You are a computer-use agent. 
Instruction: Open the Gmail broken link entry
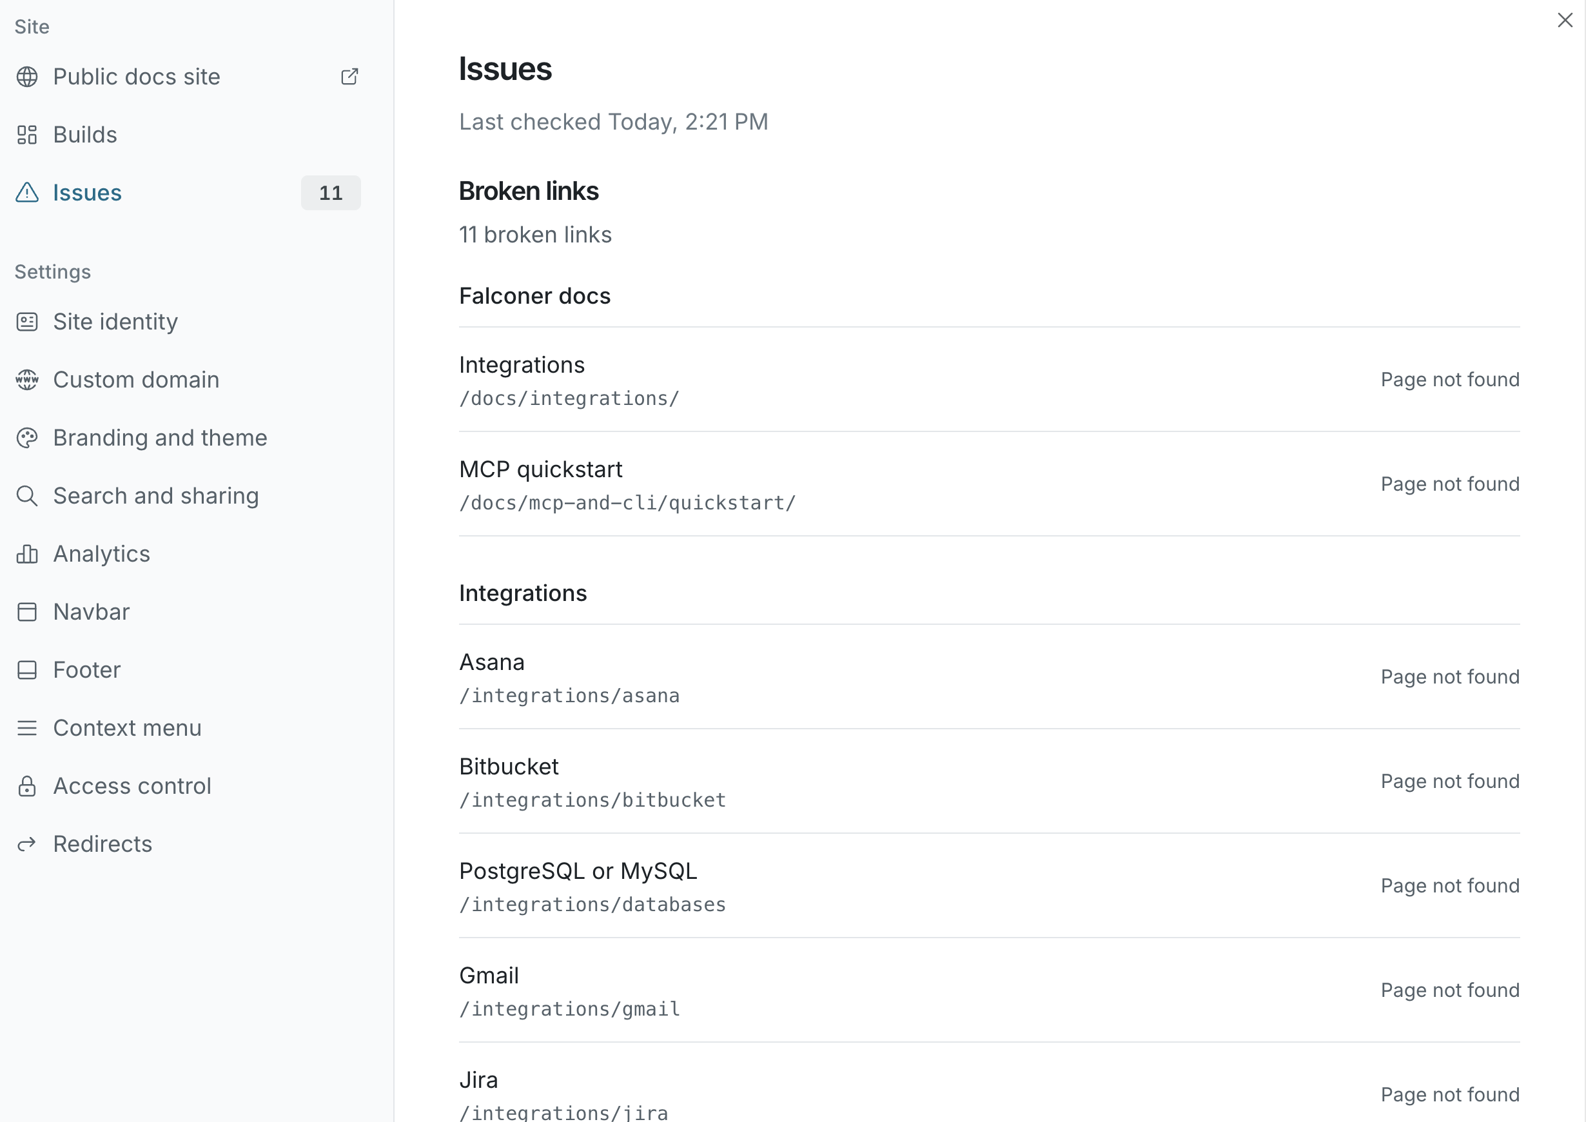click(989, 990)
